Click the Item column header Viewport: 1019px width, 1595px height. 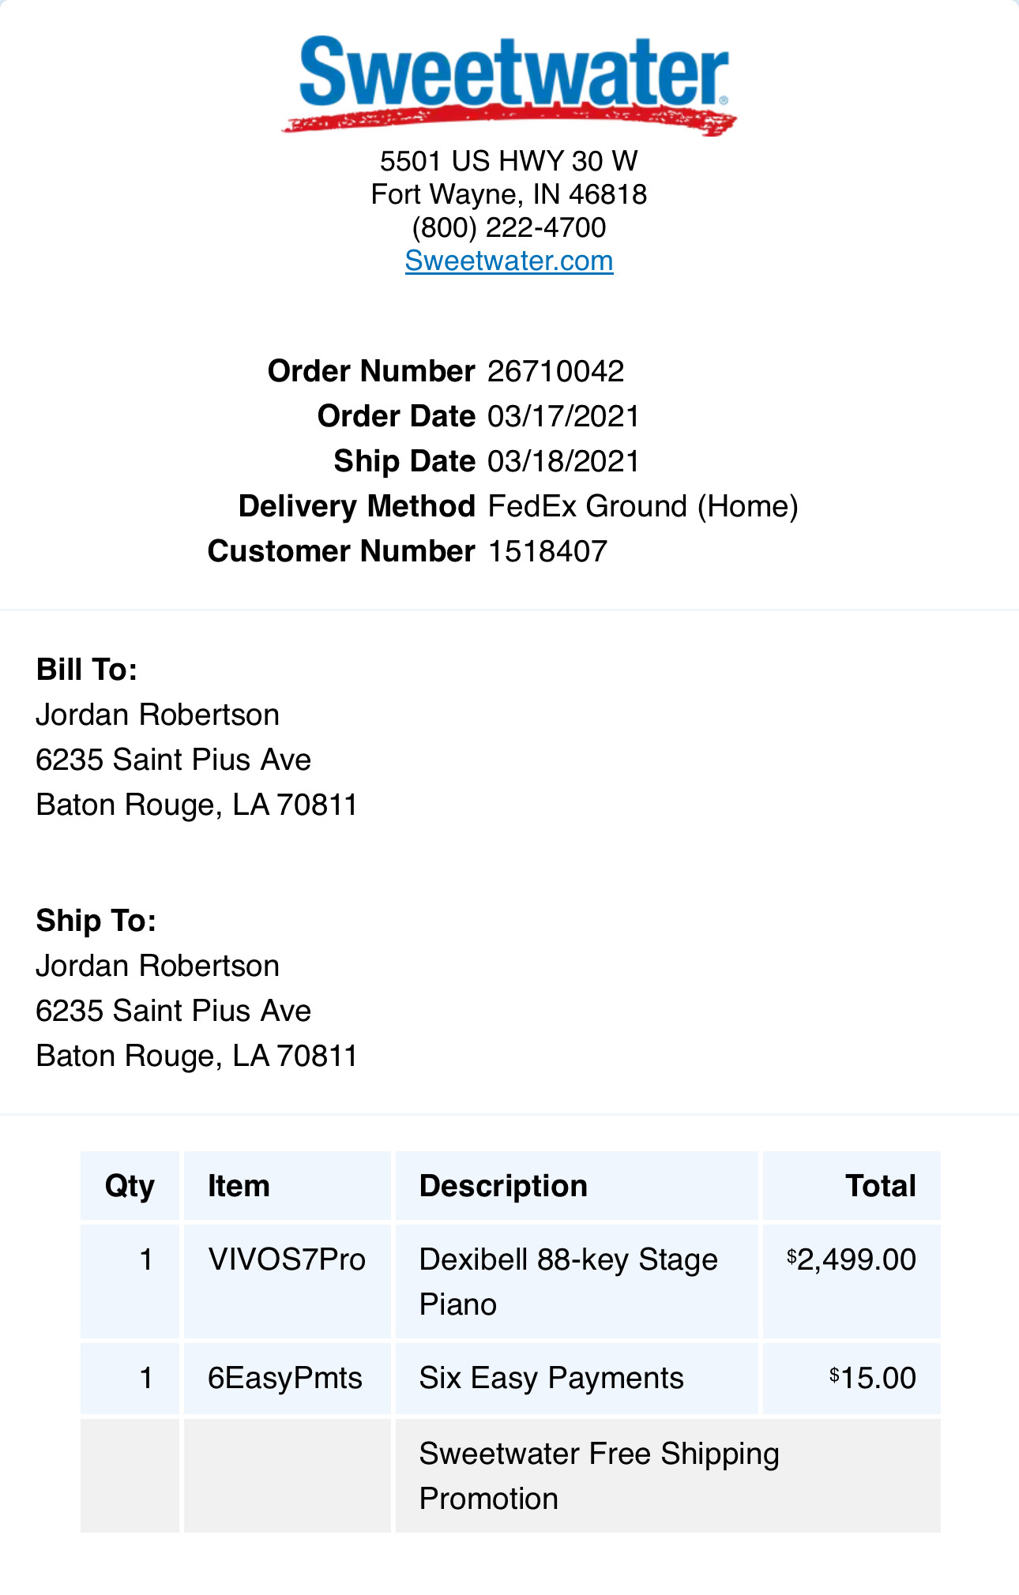[239, 1186]
